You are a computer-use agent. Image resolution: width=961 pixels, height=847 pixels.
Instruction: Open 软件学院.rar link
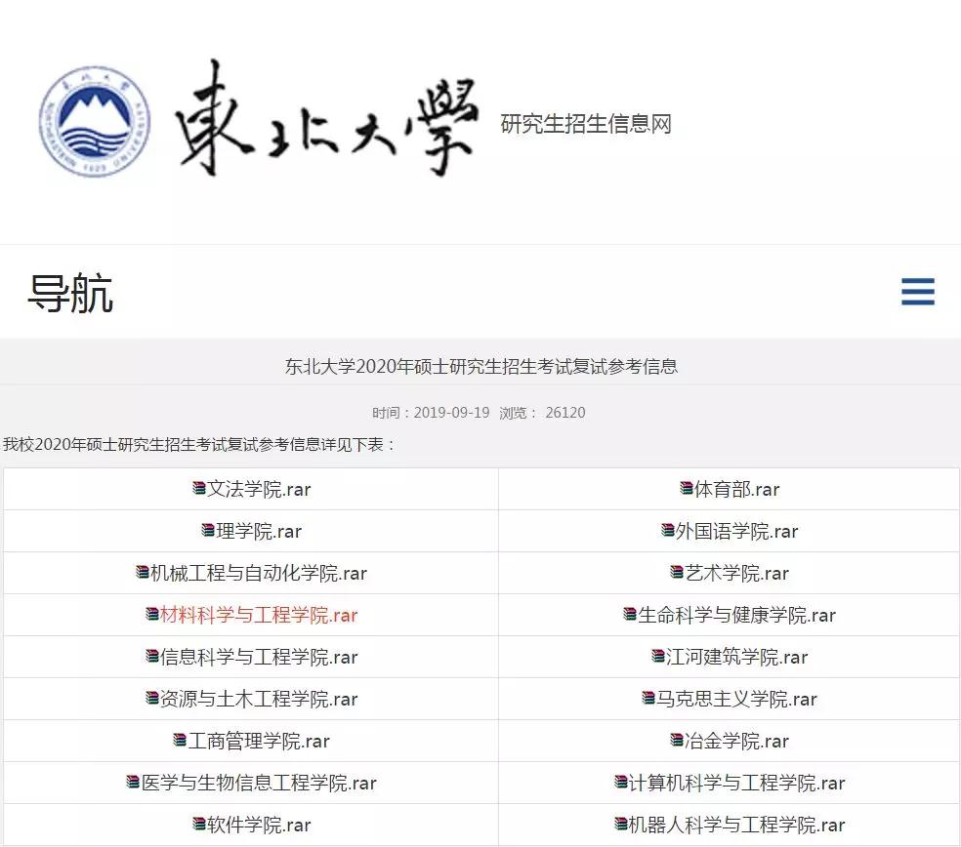tap(259, 825)
